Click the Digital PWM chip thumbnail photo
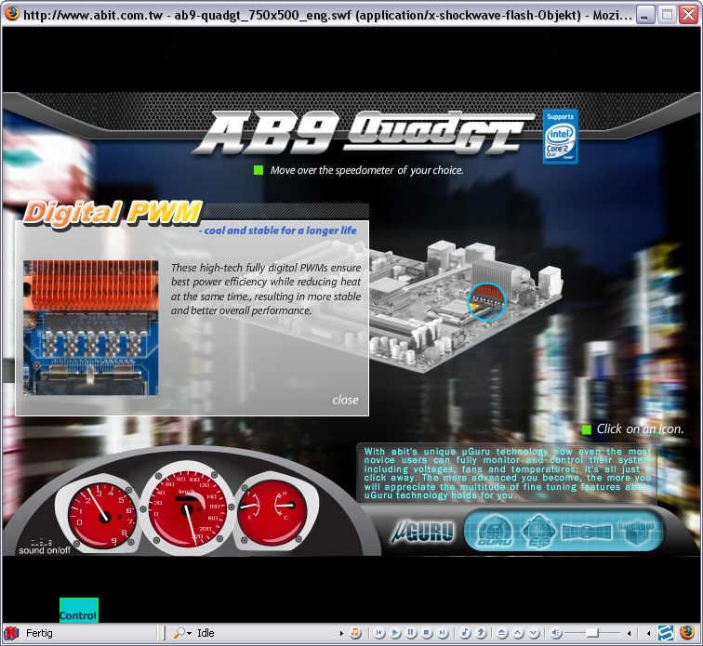The width and height of the screenshot is (703, 646). (x=90, y=328)
